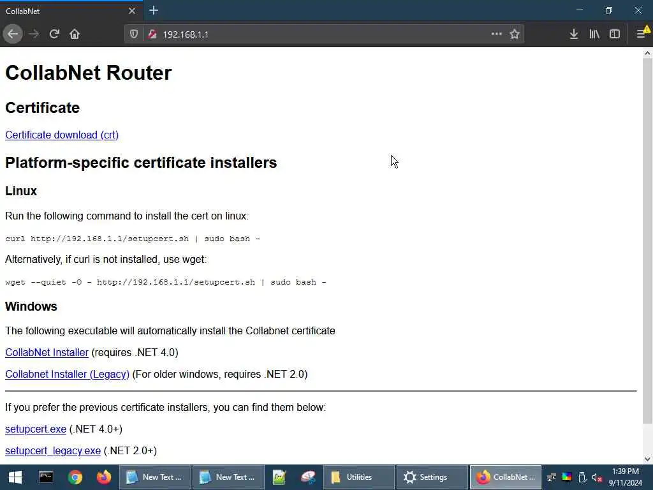This screenshot has height=490, width=653.
Task: Click the muted volume tray icon
Action: click(x=597, y=477)
